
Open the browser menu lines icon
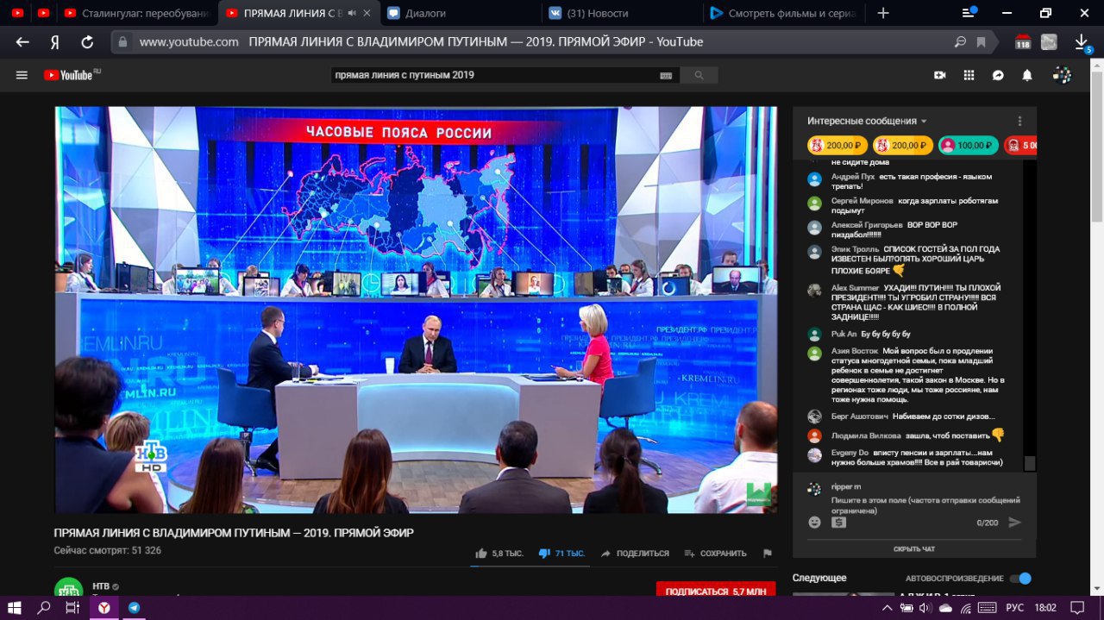(x=969, y=13)
